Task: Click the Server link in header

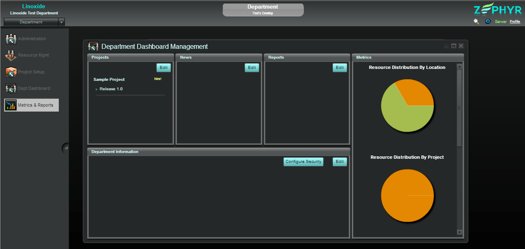Action: [501, 22]
